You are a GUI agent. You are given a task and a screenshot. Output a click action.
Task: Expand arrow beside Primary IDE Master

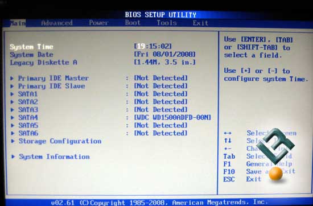pyautogui.click(x=12, y=79)
